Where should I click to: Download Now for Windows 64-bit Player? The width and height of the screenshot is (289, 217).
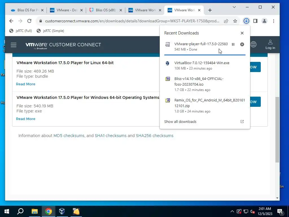255,102
